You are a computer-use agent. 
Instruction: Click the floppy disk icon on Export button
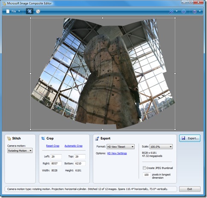183,138
